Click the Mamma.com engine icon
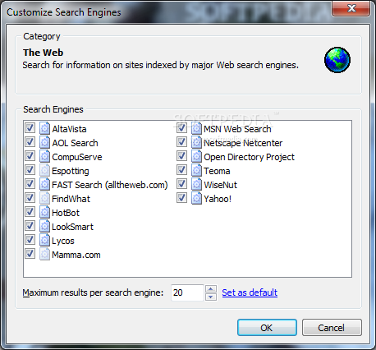The height and width of the screenshot is (350, 376). (x=44, y=254)
